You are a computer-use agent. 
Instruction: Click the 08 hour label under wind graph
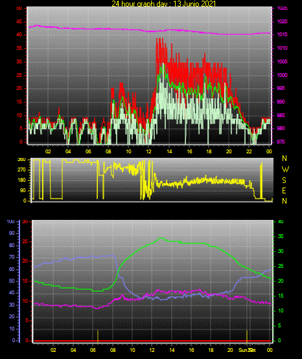pos(108,151)
